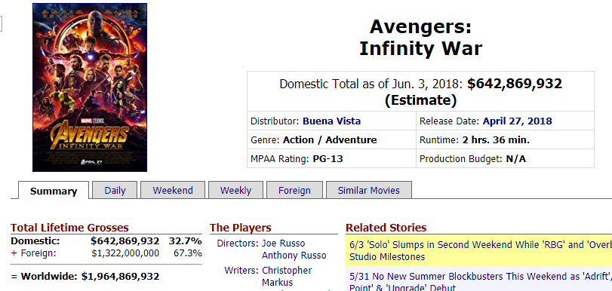Open the Foreign grosses link
This screenshot has height=291, width=612.
pyautogui.click(x=38, y=253)
